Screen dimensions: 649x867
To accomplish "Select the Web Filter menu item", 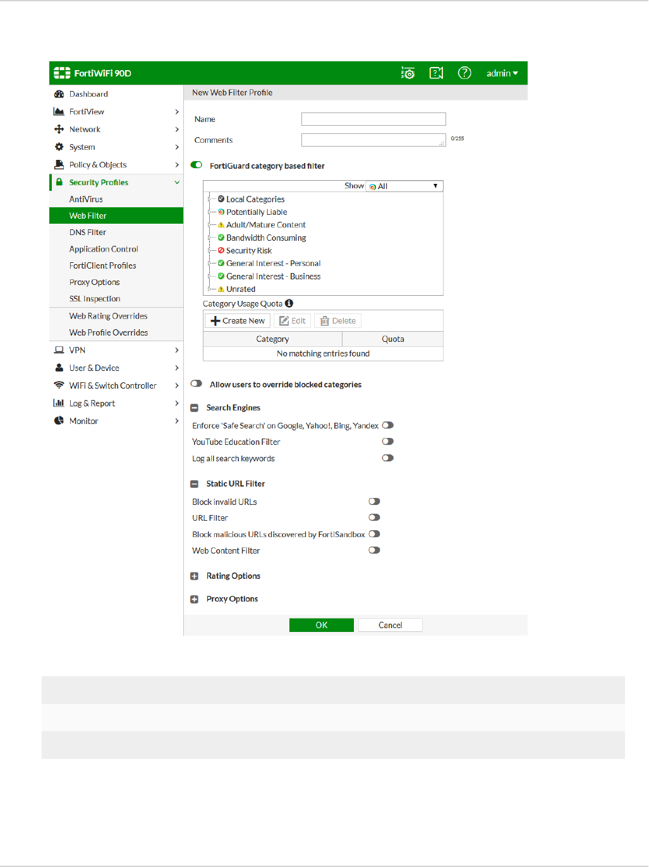I will pos(116,215).
